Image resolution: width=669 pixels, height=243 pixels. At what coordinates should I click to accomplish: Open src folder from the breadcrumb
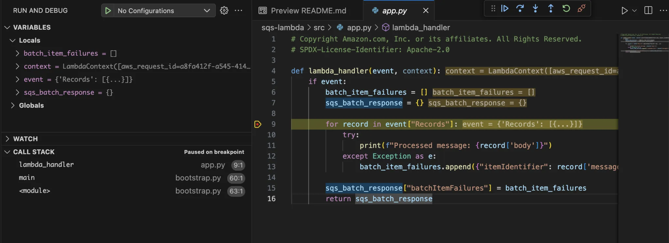coord(319,27)
